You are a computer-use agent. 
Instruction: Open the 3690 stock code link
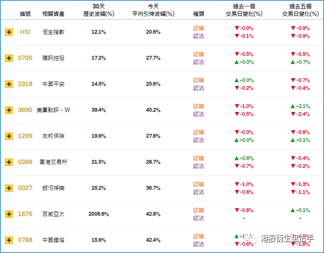(25, 110)
